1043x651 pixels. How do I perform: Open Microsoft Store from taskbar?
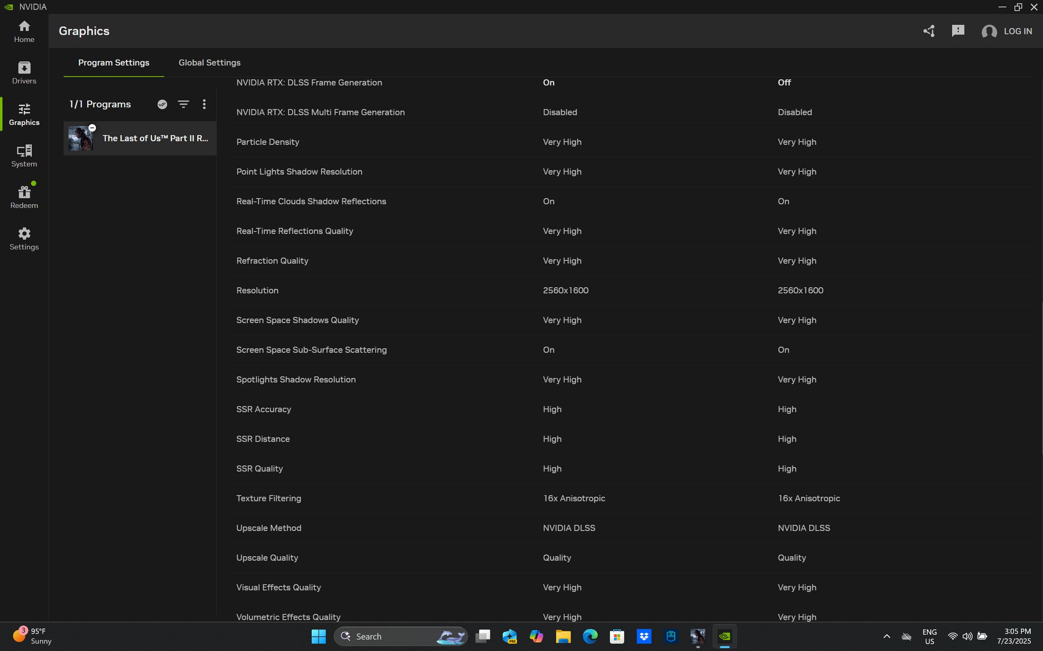[617, 636]
